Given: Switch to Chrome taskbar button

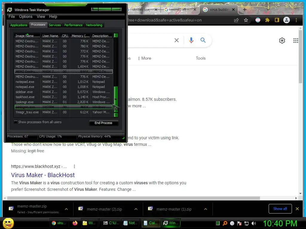Looking at the screenshot, I should (59, 223).
